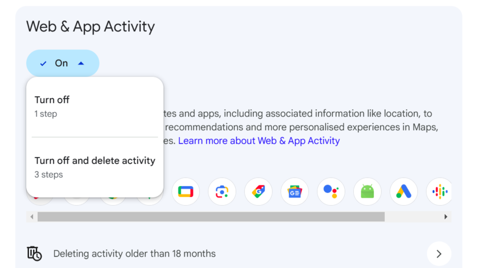Open Learn more about Web & App Activity
The image size is (477, 268).
pyautogui.click(x=259, y=141)
